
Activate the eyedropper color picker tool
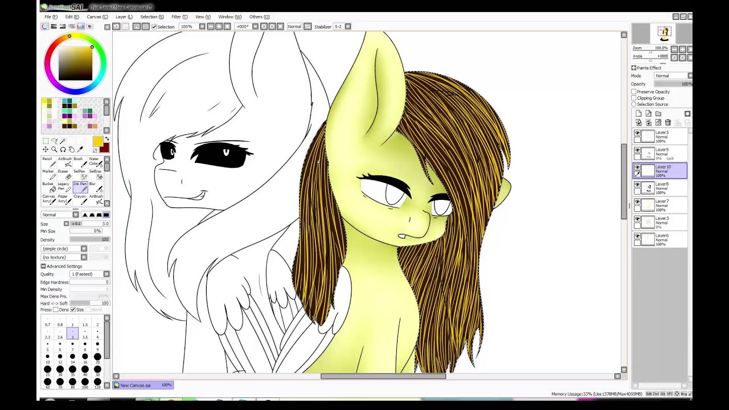coord(80,150)
